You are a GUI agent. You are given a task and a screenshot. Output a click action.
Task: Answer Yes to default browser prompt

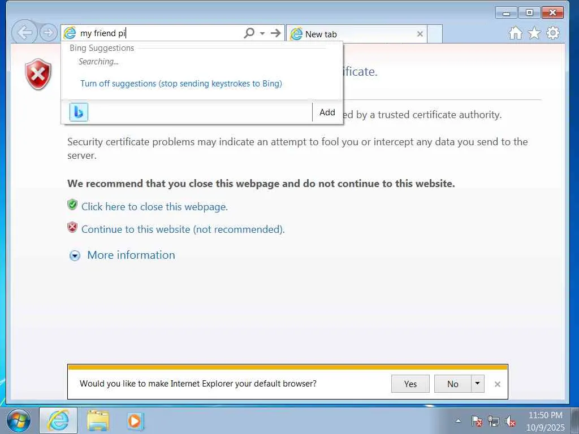[411, 384]
